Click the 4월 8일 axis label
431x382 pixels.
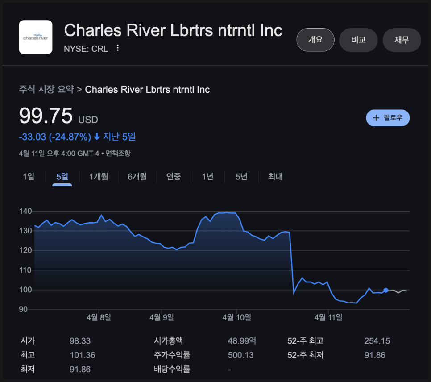coord(99,317)
